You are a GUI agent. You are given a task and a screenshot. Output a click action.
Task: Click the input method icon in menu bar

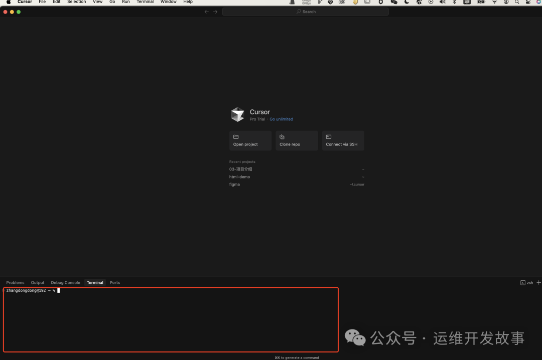[x=467, y=2]
